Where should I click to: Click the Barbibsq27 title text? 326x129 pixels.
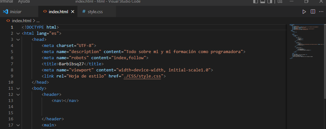[x=71, y=64]
